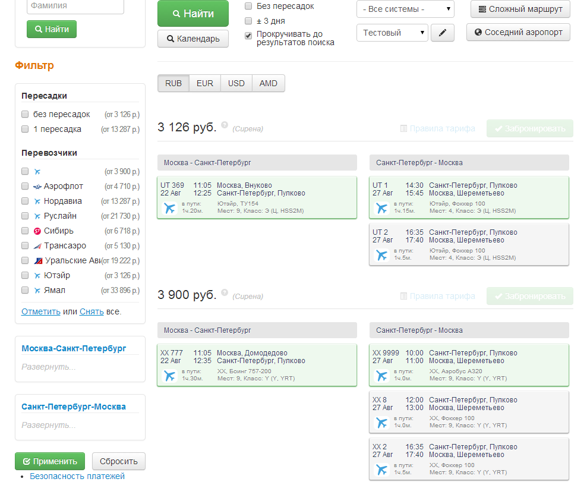Open the Календарь button
Viewport: 587px width, 485px height.
coord(193,39)
